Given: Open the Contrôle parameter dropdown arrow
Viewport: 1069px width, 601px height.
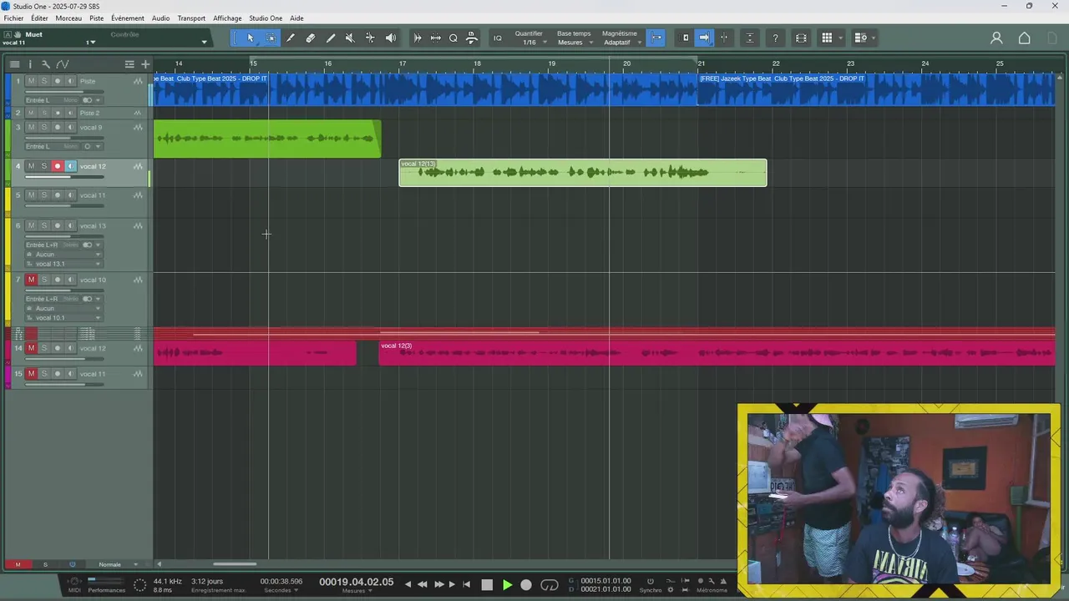Looking at the screenshot, I should (x=204, y=42).
